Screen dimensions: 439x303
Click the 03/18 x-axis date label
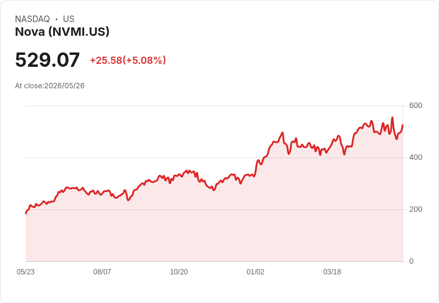click(x=332, y=271)
